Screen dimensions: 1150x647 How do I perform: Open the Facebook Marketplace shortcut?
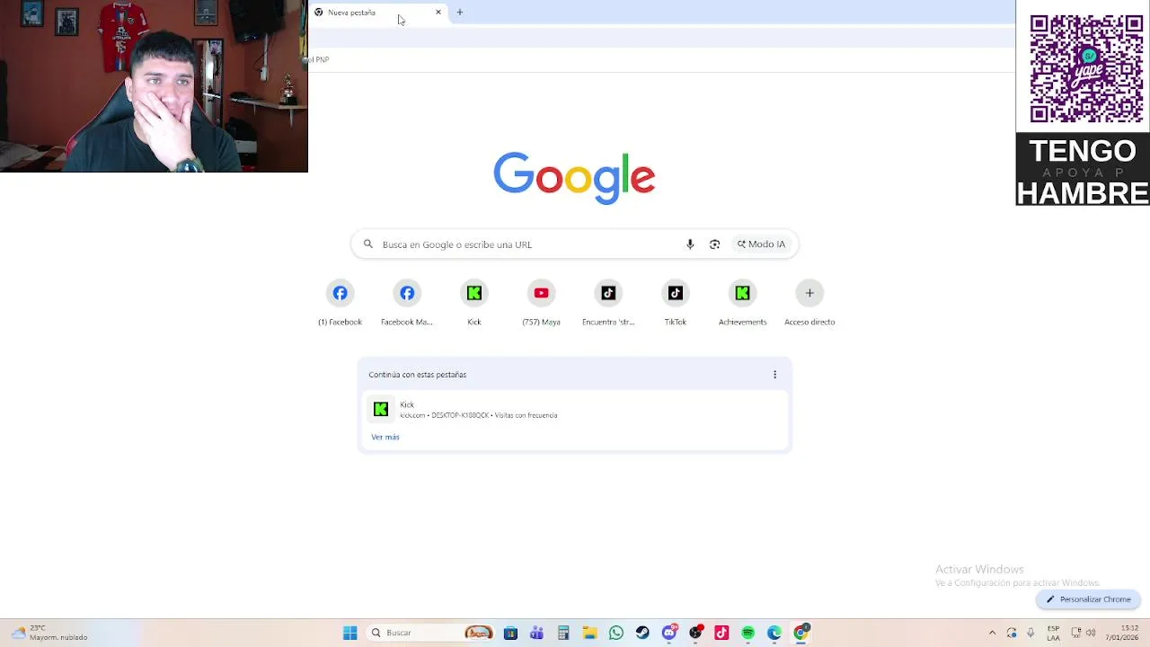[x=407, y=304]
